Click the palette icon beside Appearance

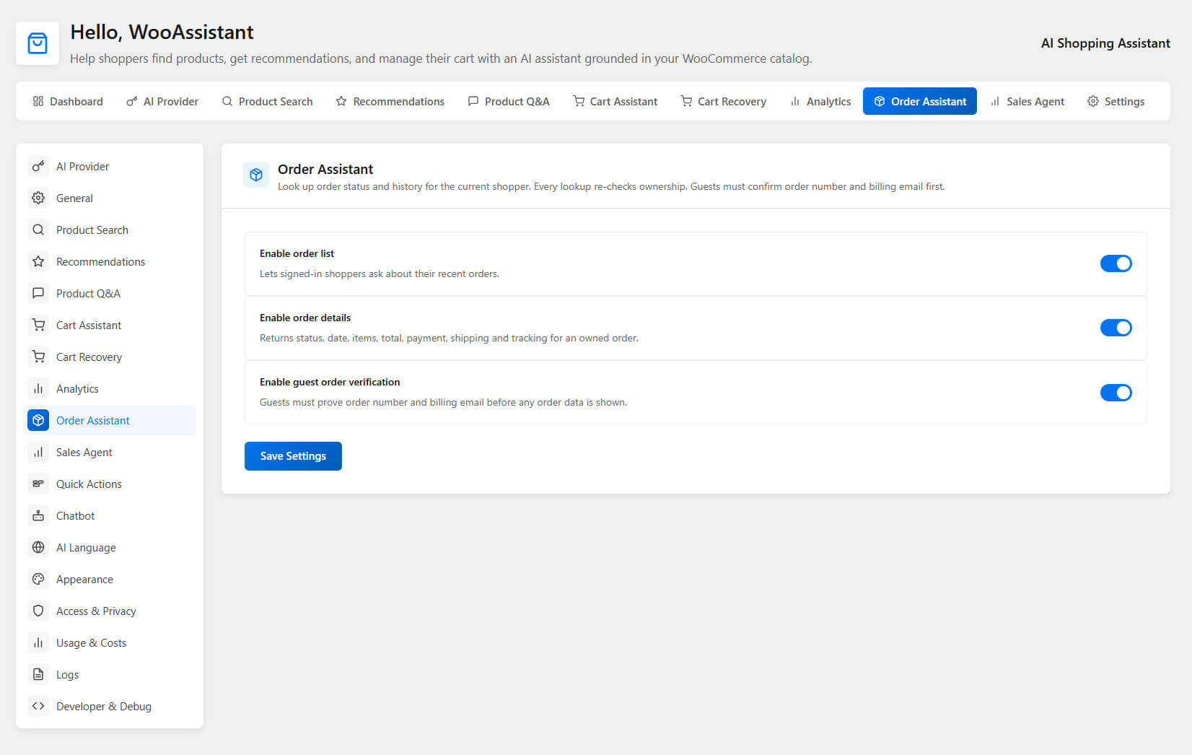[38, 579]
